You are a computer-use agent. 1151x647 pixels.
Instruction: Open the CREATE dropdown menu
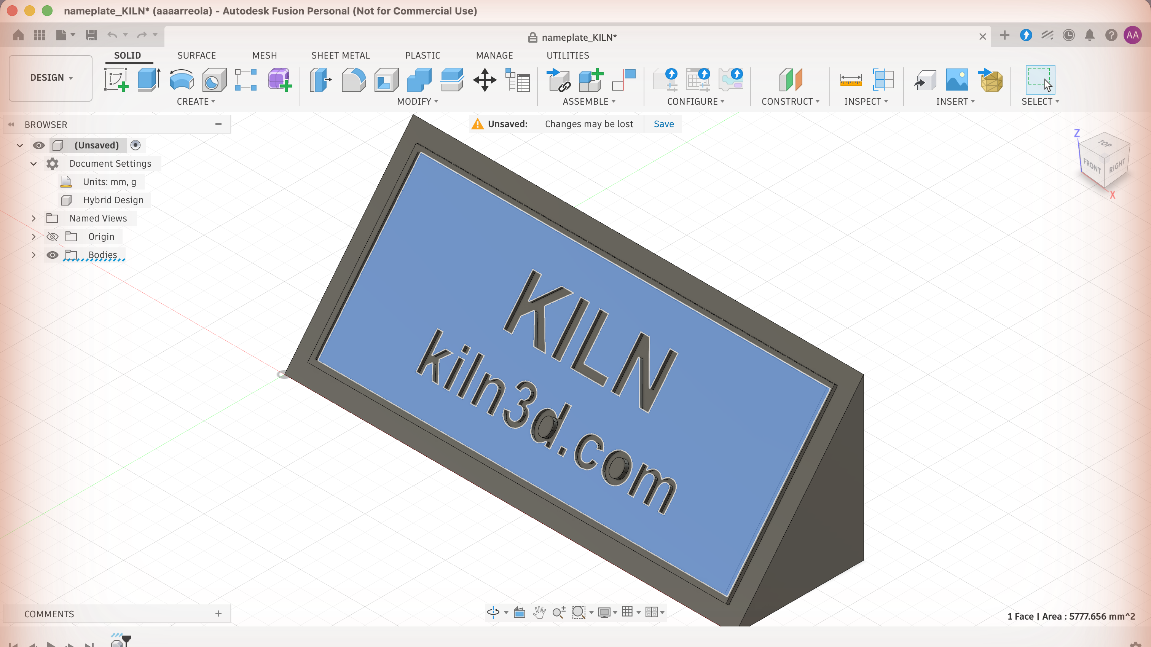coord(196,102)
